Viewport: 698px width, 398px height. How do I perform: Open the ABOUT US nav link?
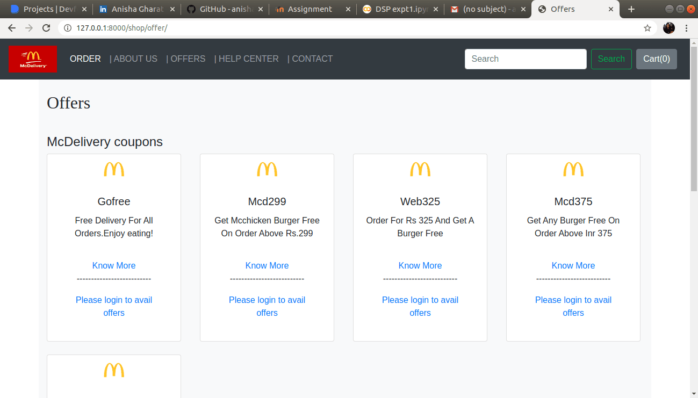click(x=133, y=59)
